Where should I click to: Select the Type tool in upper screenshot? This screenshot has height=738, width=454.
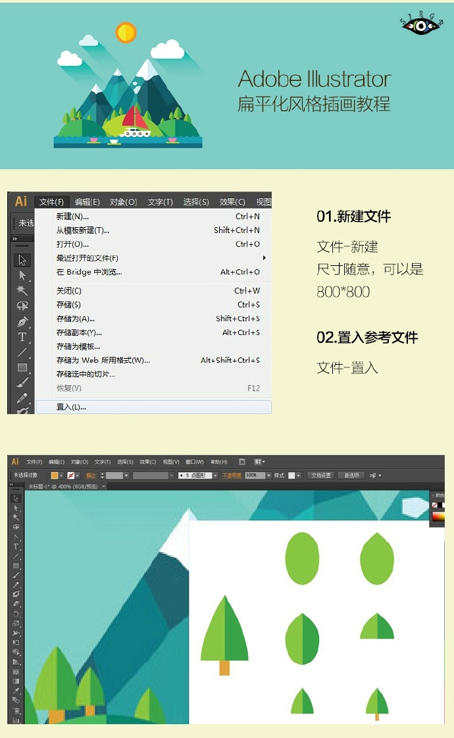[x=22, y=337]
